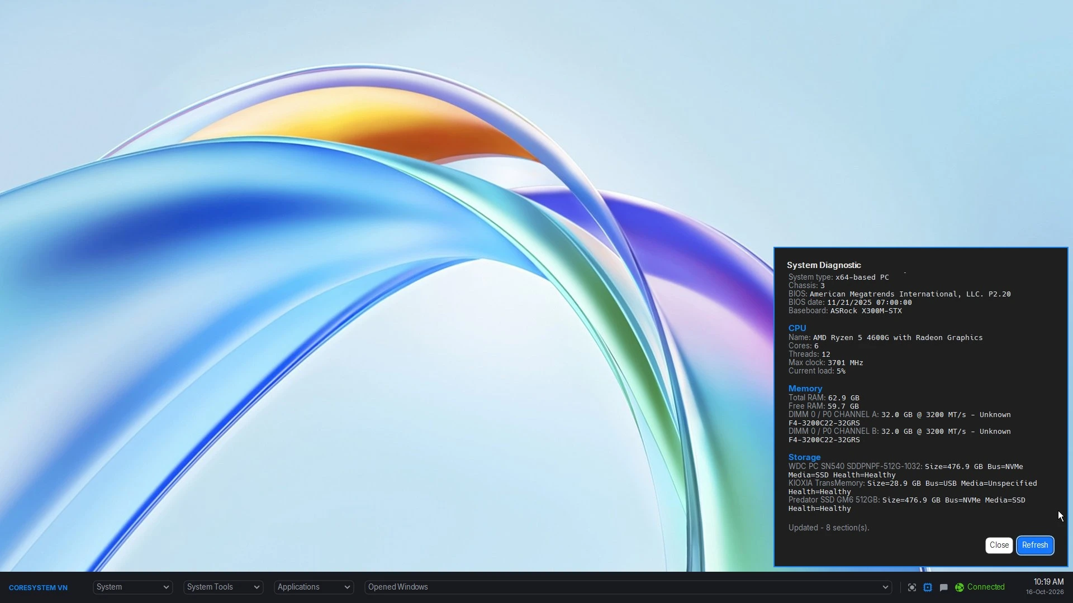Expand the System Tools dropdown

coord(223,587)
